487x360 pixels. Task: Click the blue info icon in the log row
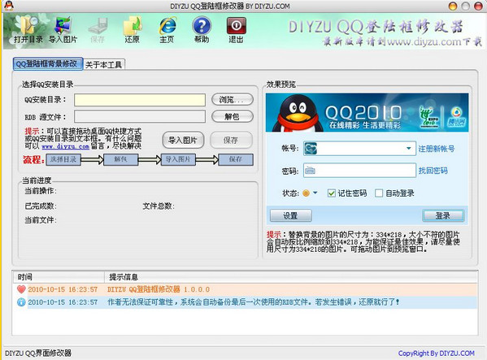coord(21,302)
